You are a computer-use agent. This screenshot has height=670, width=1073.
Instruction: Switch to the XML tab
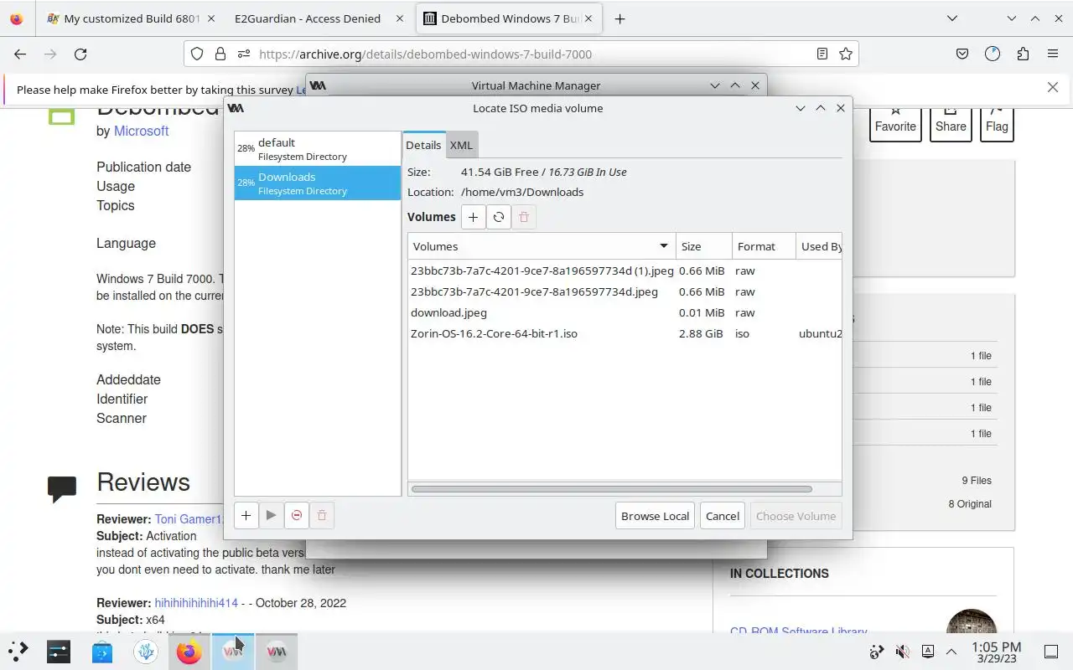pyautogui.click(x=461, y=145)
